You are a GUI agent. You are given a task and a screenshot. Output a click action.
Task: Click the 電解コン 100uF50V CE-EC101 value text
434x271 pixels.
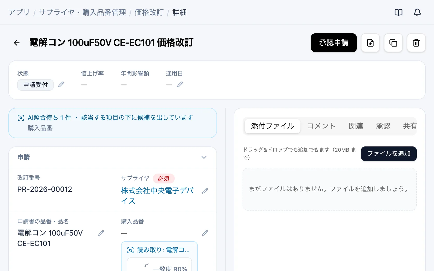pyautogui.click(x=50, y=238)
